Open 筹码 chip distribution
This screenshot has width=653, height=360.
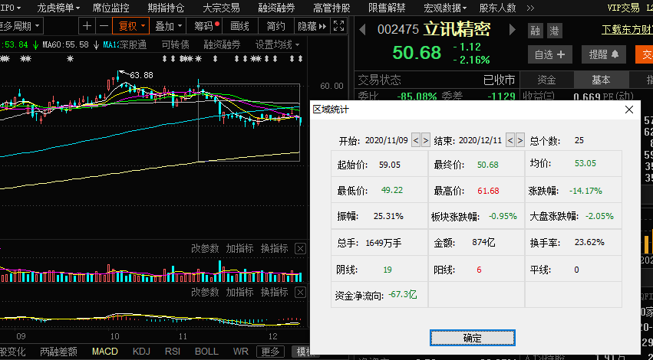(x=204, y=26)
